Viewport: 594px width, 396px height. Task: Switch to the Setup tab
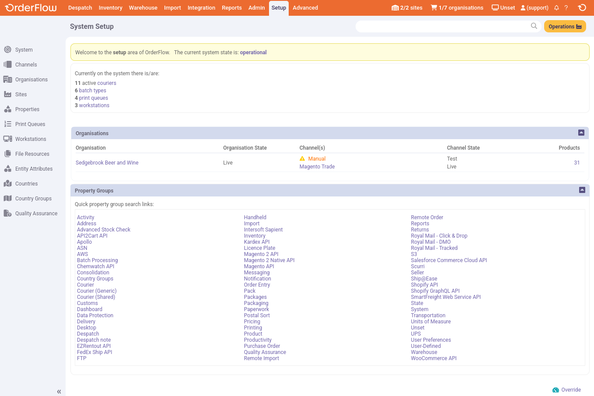pyautogui.click(x=279, y=7)
